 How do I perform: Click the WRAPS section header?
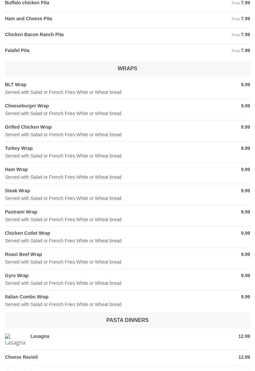(127, 69)
